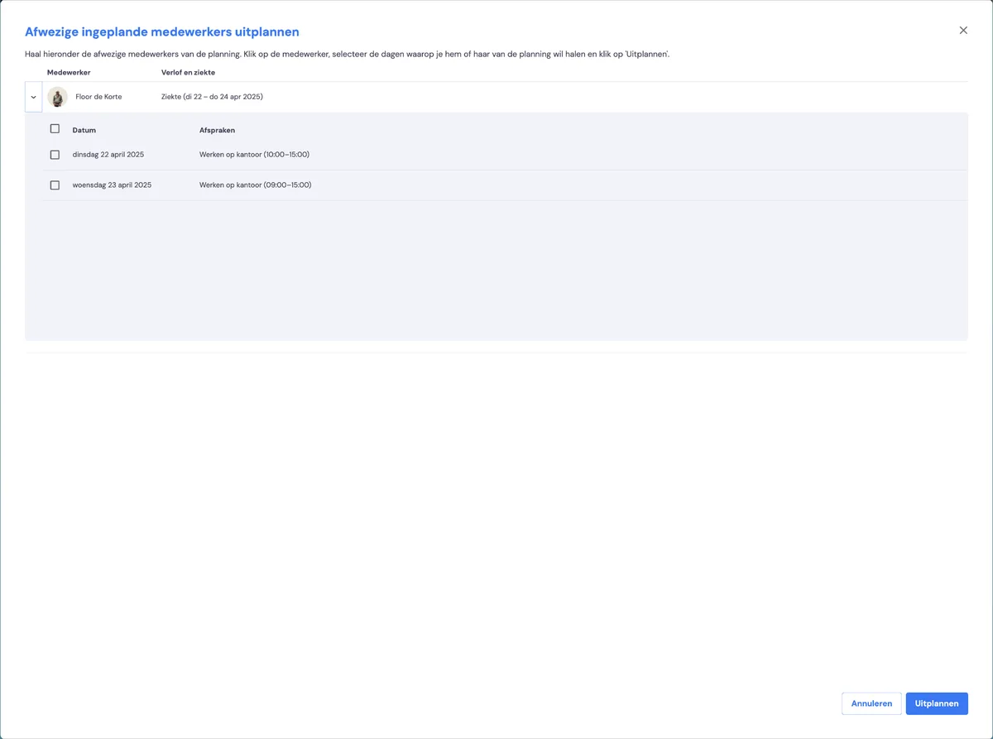Click appointment Werken op kantoor (09:00–15:00)

[256, 185]
